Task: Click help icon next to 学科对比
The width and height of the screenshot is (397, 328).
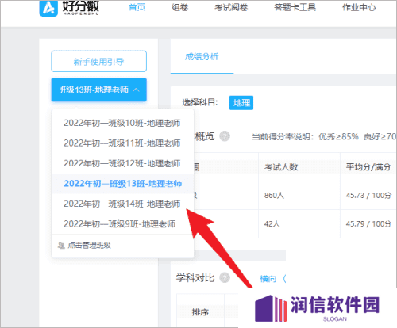Action: [x=225, y=278]
